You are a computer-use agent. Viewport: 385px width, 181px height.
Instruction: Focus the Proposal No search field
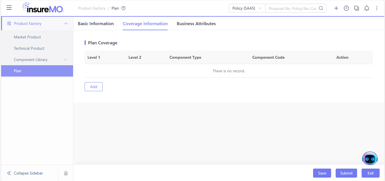pos(292,8)
